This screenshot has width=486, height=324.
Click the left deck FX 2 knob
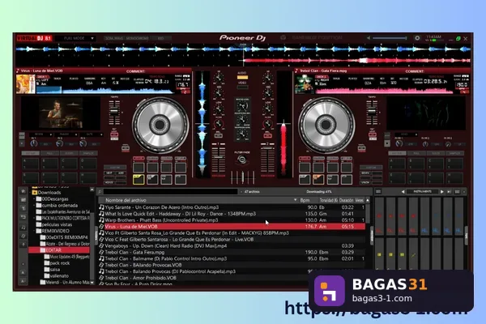point(59,143)
